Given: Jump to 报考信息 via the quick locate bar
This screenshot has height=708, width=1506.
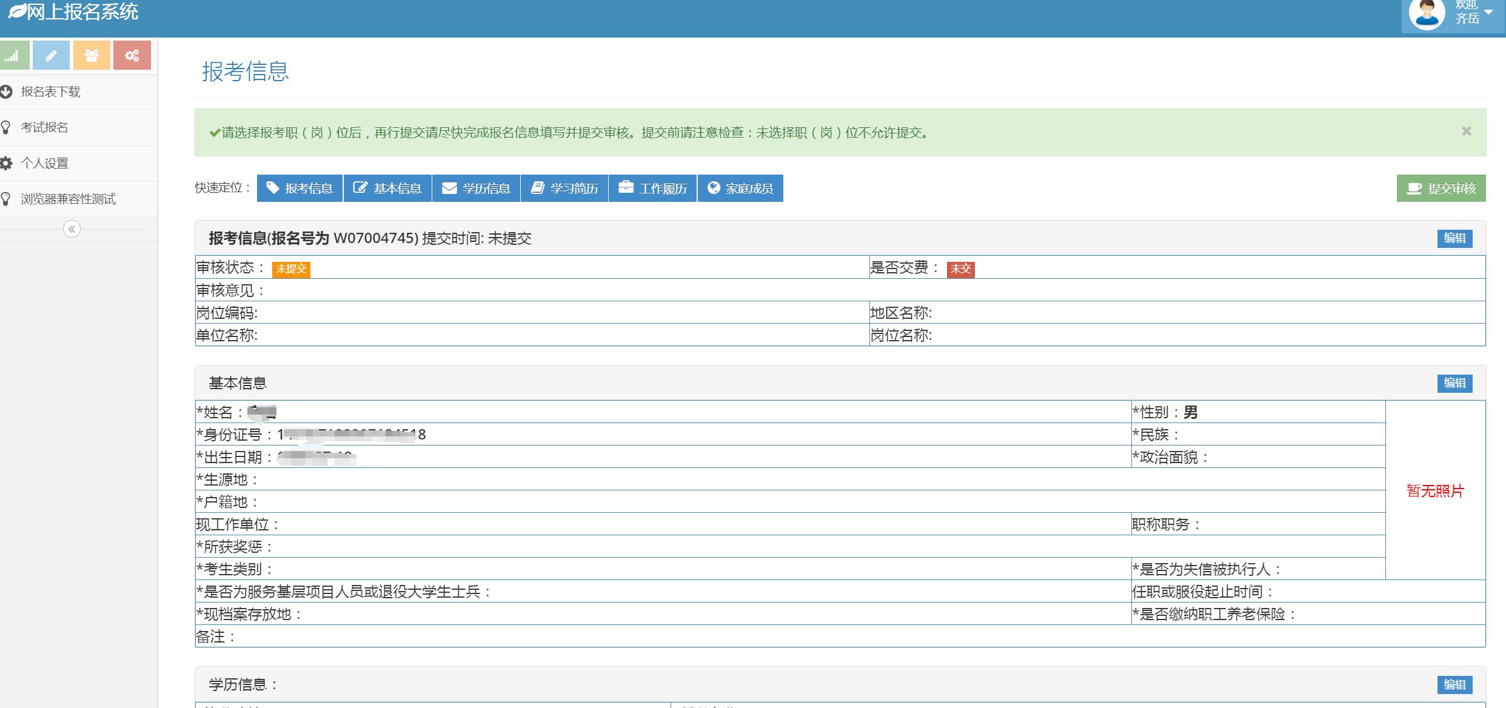Looking at the screenshot, I should pos(300,189).
